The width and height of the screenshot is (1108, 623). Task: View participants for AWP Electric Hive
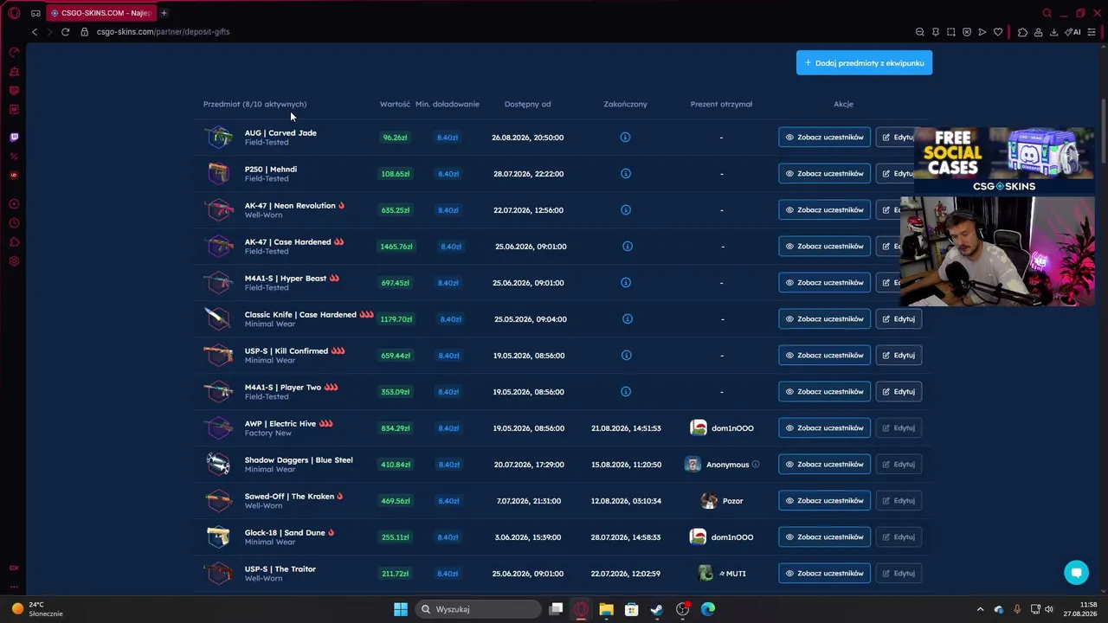click(x=824, y=428)
